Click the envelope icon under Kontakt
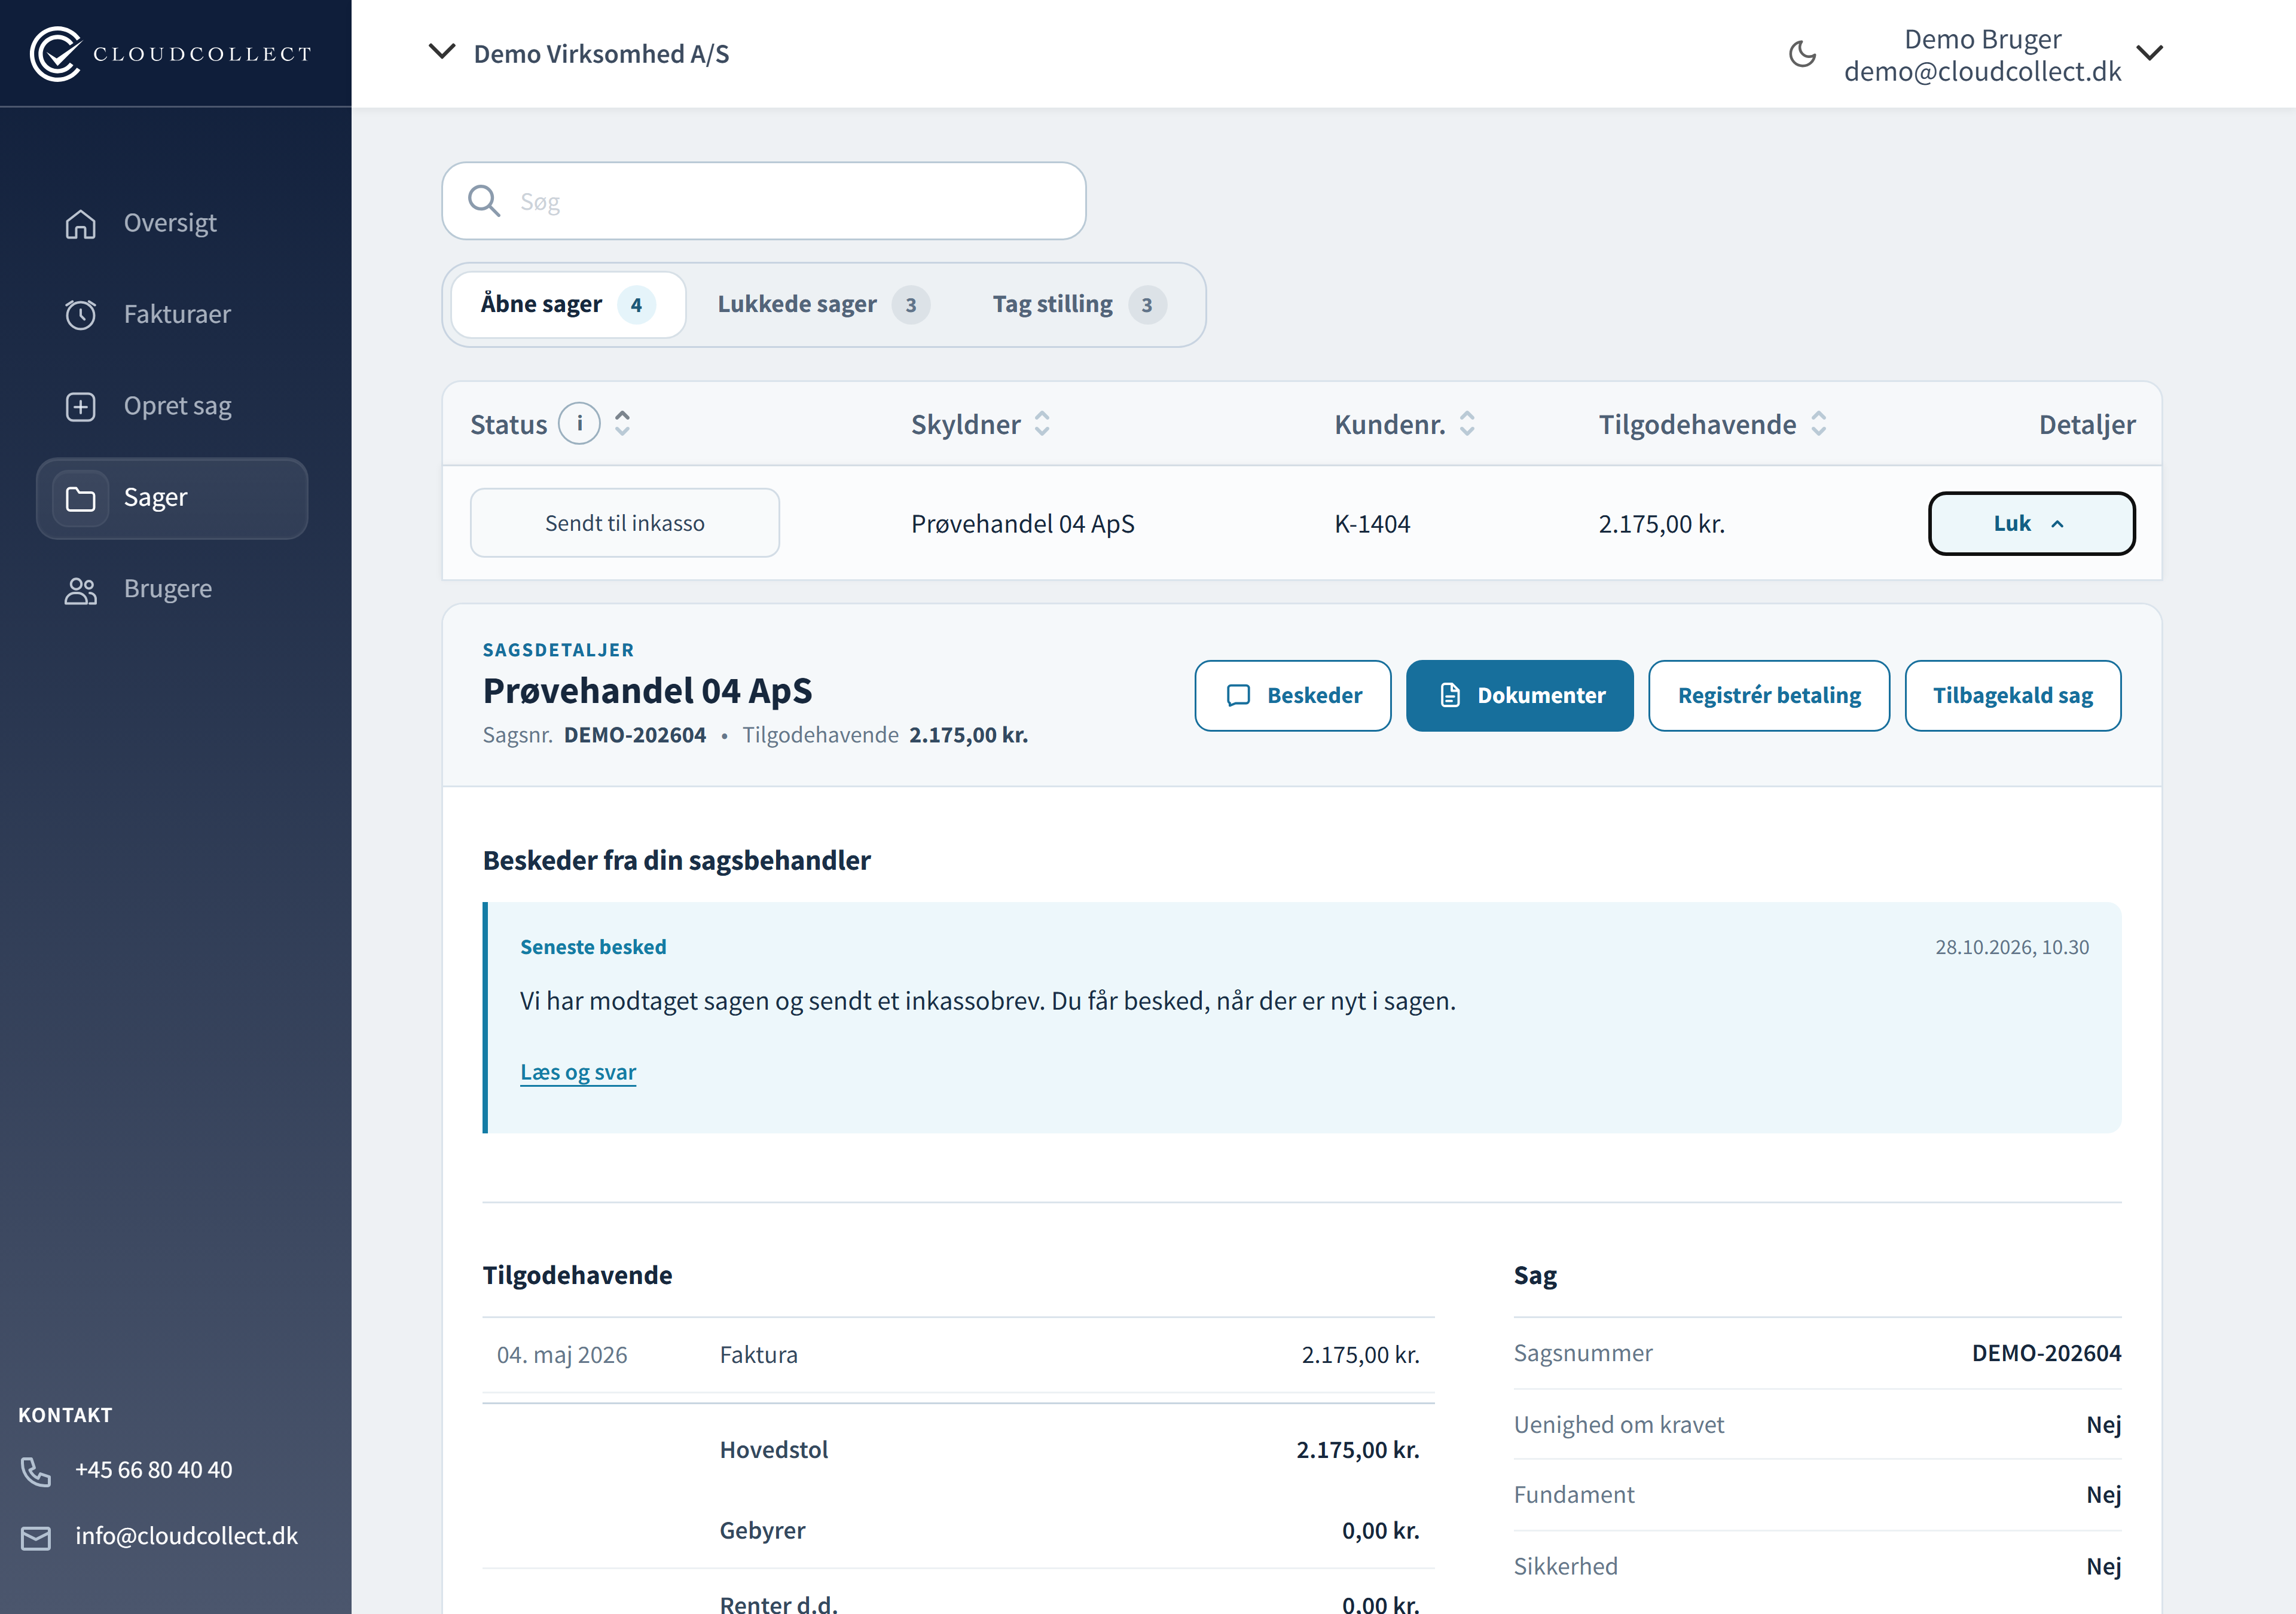The width and height of the screenshot is (2296, 1614). click(x=36, y=1537)
